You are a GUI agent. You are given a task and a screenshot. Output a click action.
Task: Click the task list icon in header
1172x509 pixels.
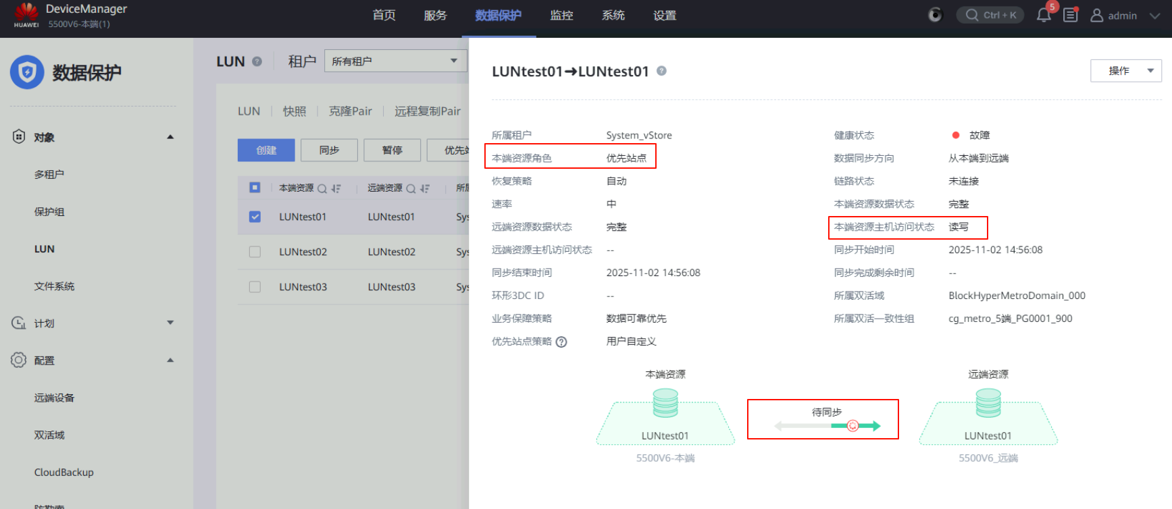click(x=1070, y=16)
